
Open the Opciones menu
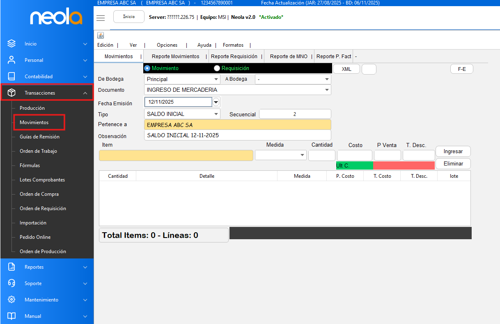pyautogui.click(x=167, y=45)
